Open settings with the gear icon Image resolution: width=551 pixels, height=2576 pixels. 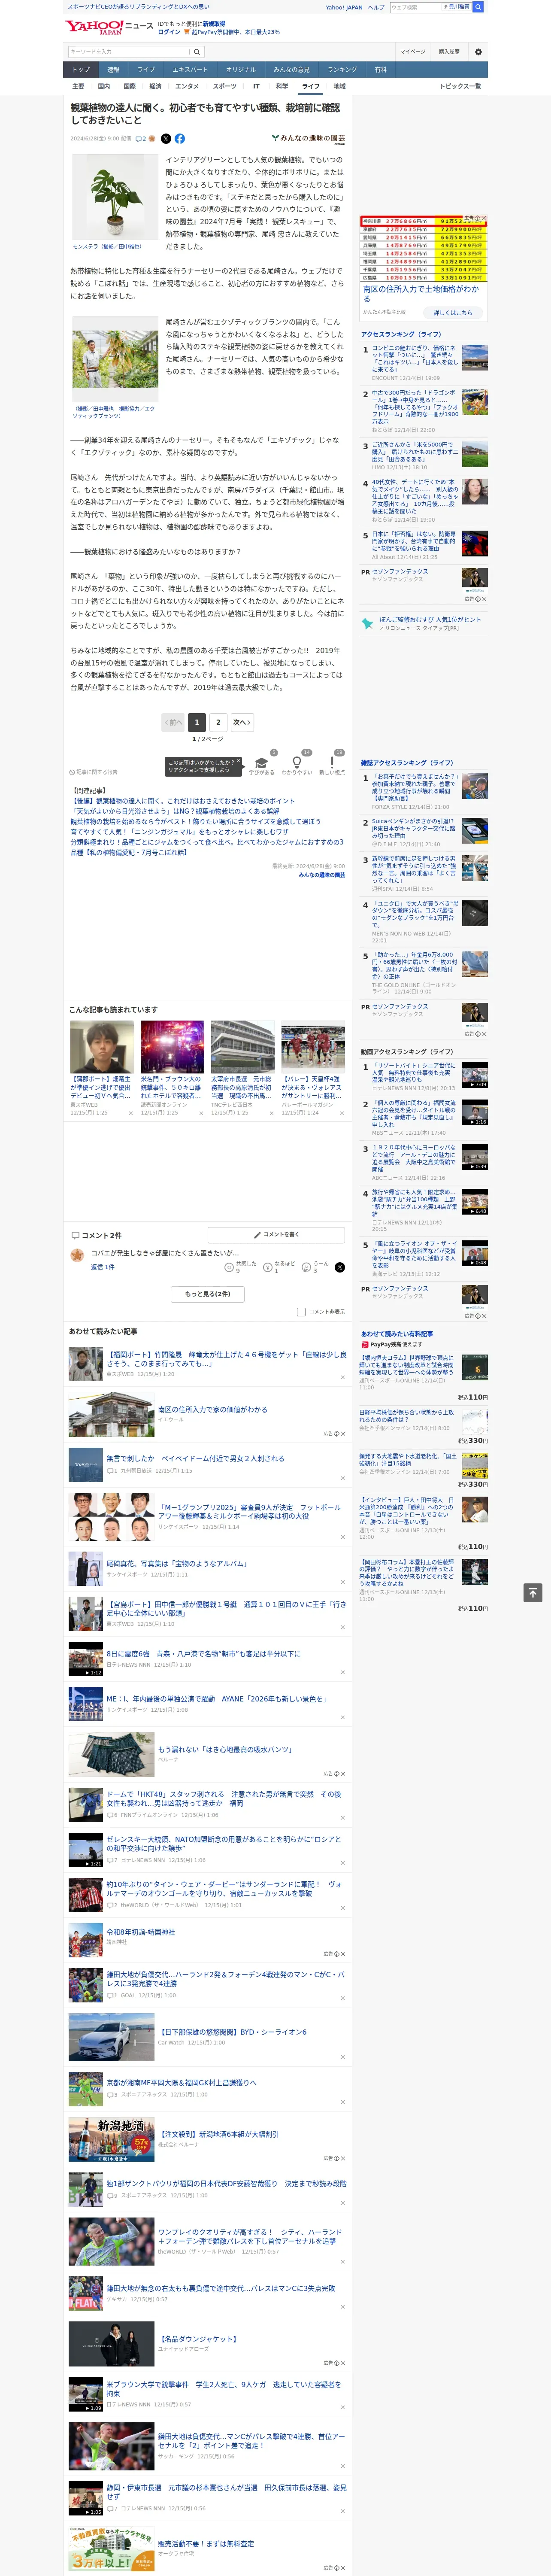pyautogui.click(x=478, y=52)
